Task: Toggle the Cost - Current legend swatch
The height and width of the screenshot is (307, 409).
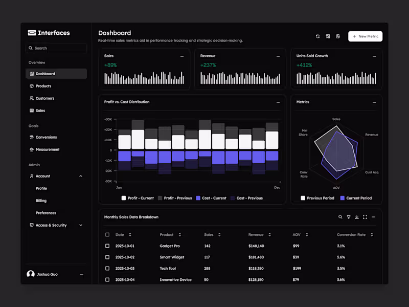Action: pyautogui.click(x=198, y=198)
